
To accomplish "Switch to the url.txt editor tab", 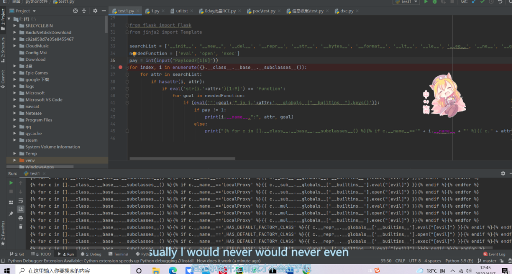I will (x=182, y=11).
